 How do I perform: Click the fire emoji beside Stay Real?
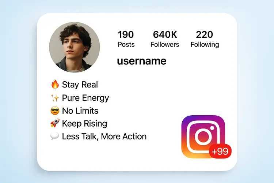[x=55, y=84]
